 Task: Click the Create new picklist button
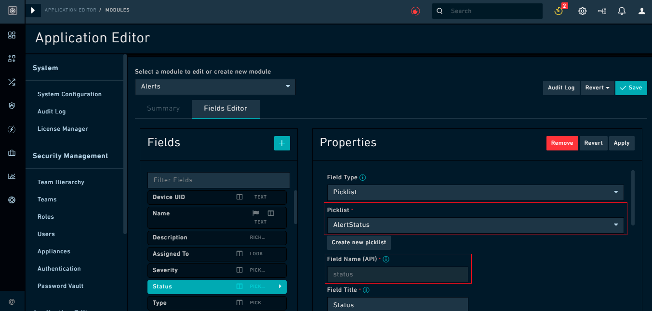pyautogui.click(x=359, y=242)
